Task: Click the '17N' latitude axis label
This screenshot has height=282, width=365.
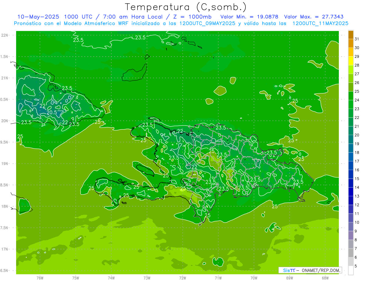Action: (x=5, y=249)
